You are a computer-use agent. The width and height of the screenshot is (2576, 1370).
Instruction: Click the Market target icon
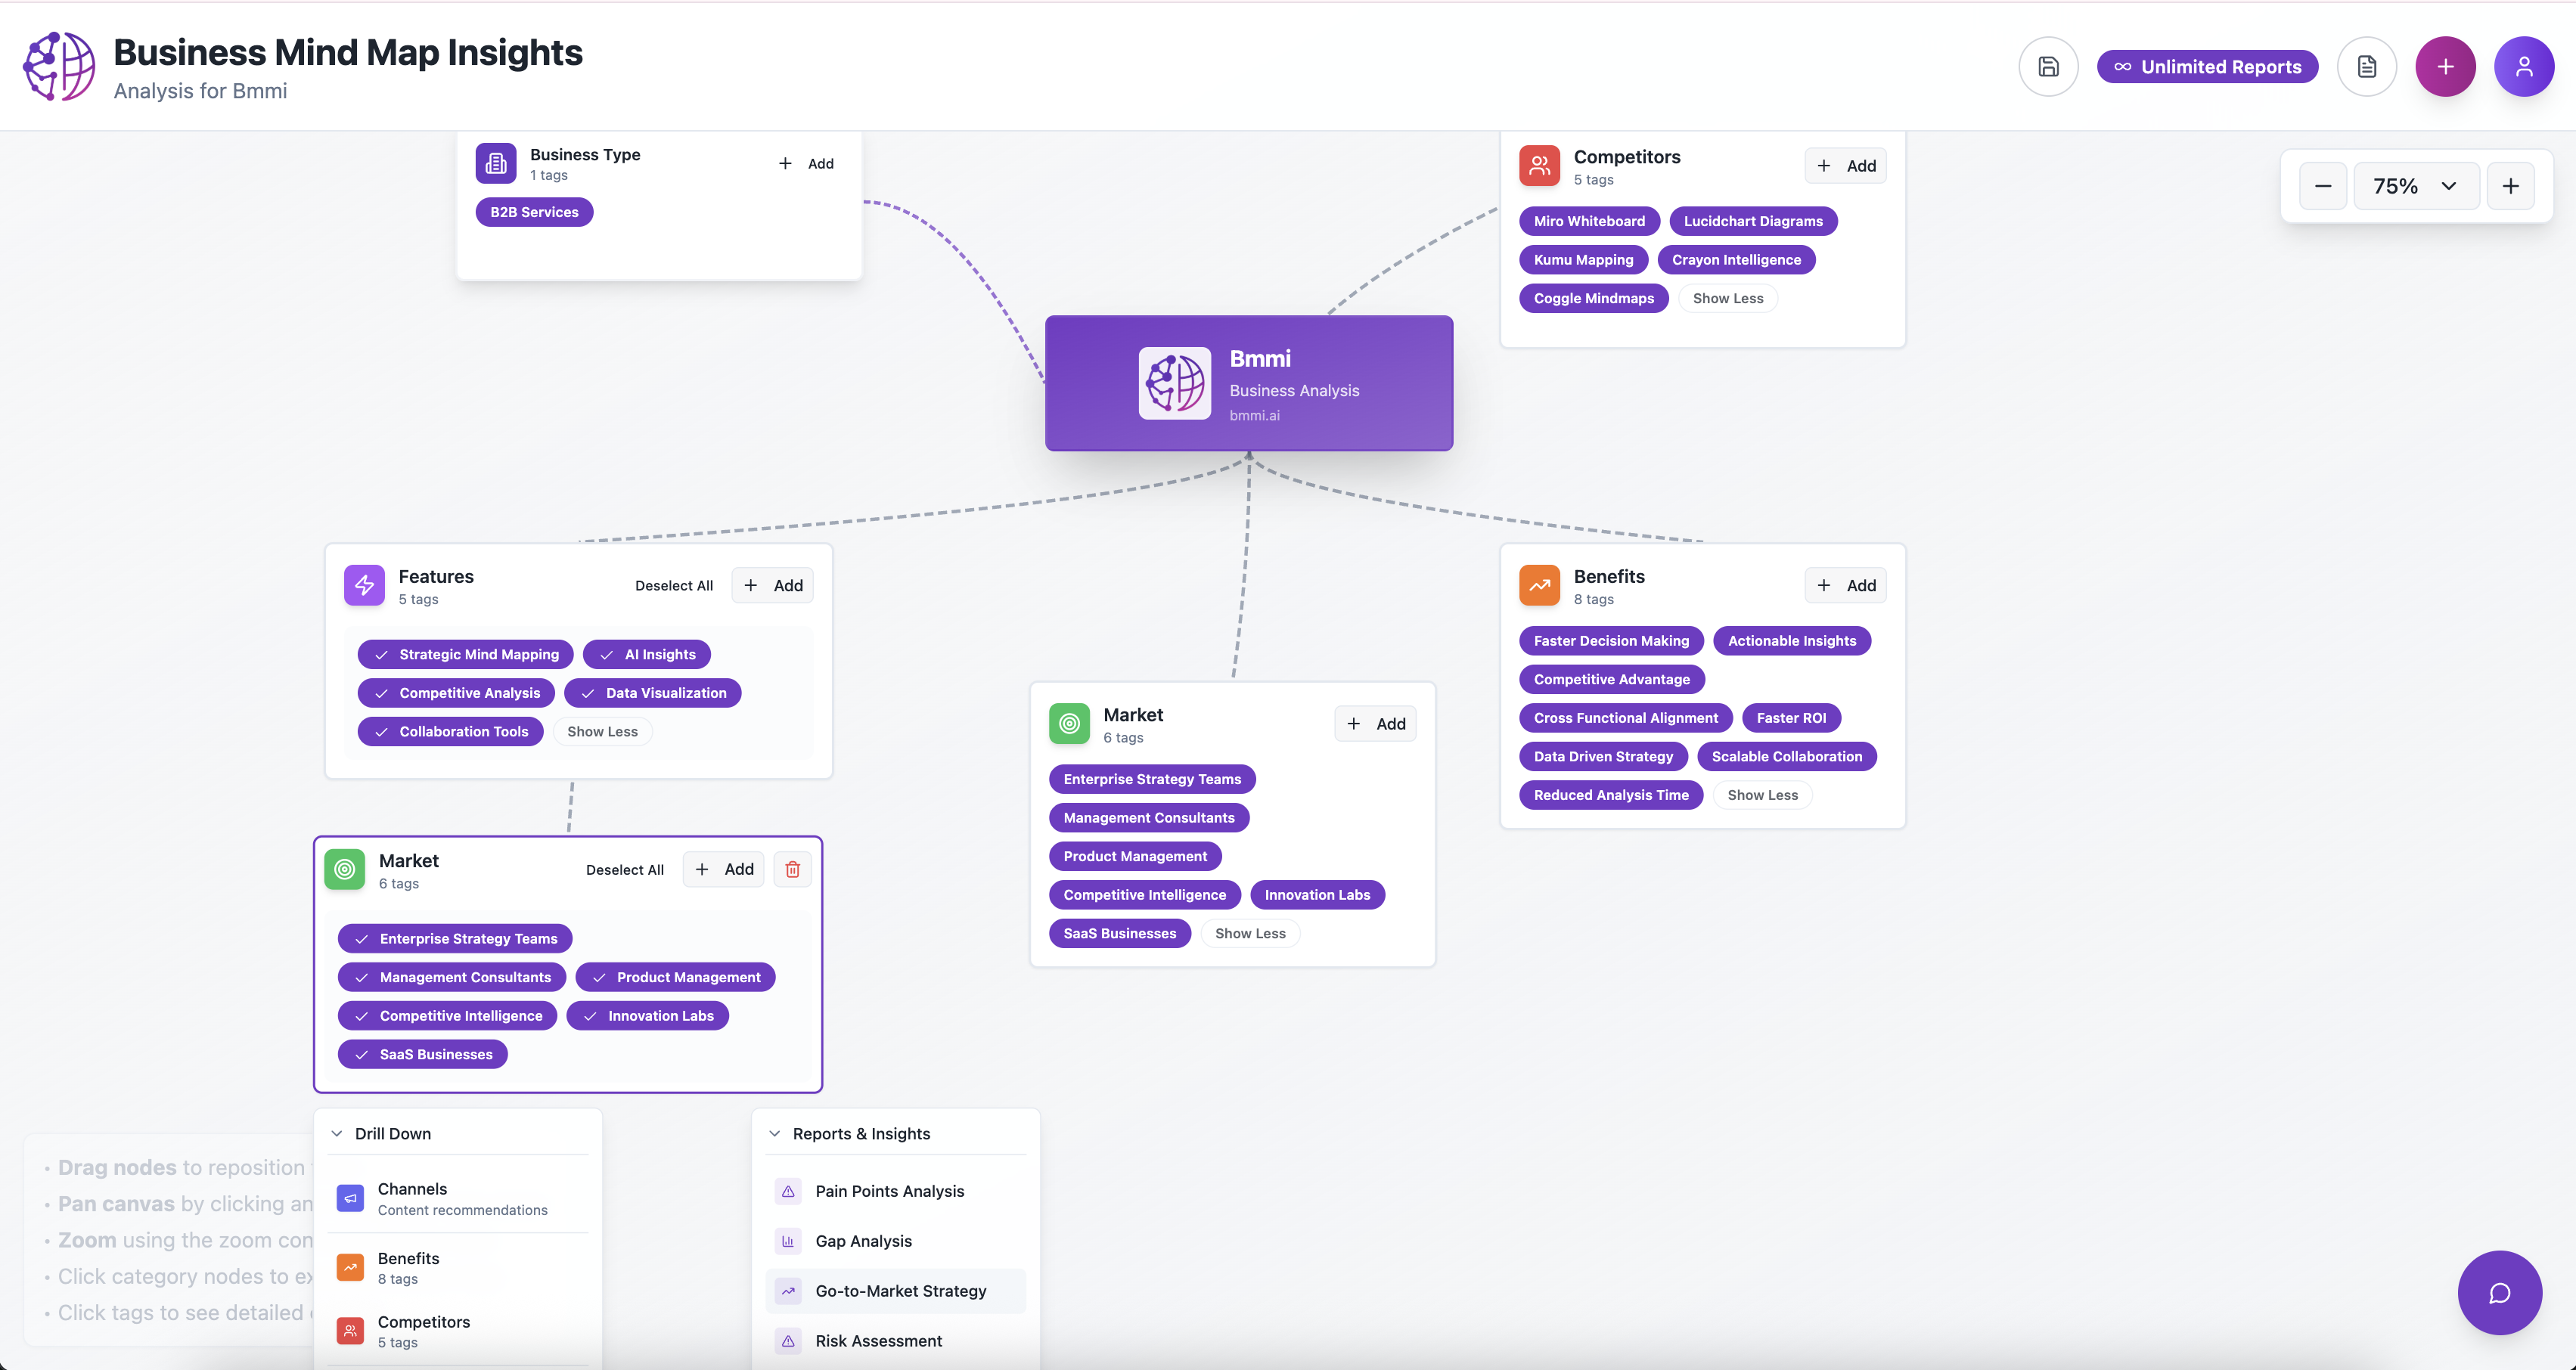tap(1069, 723)
